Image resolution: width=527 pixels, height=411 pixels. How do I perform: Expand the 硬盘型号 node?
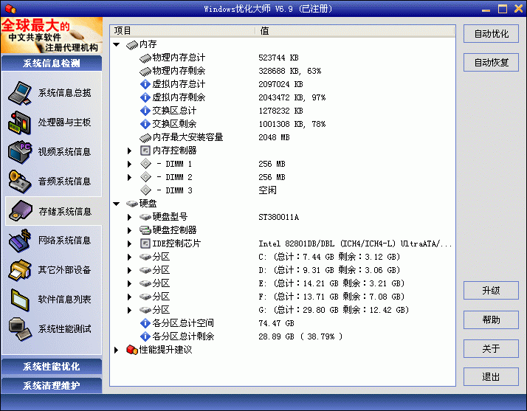129,217
